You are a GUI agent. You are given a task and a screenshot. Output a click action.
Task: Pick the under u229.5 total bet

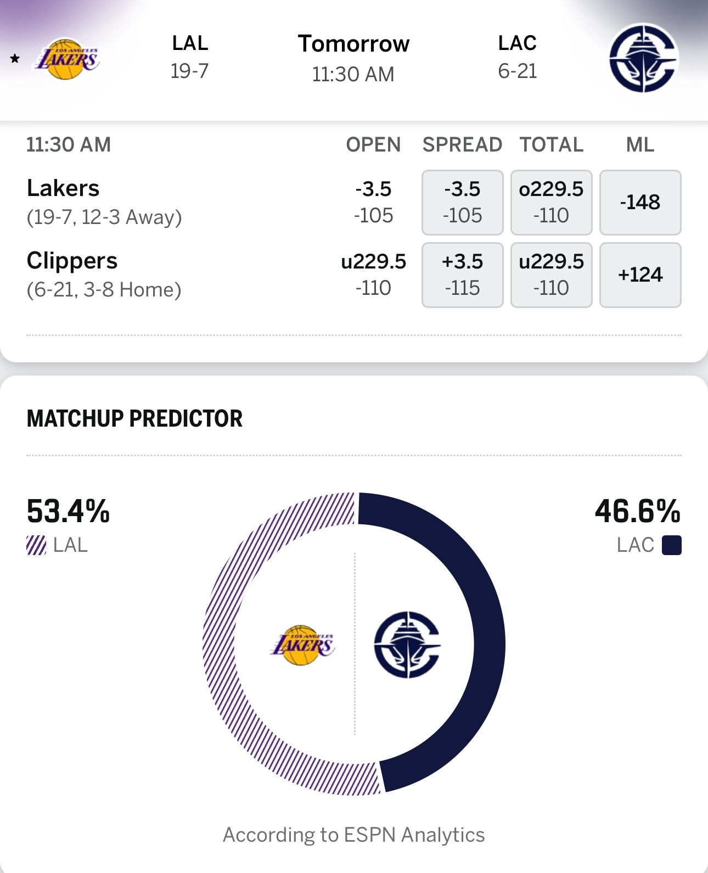(551, 275)
